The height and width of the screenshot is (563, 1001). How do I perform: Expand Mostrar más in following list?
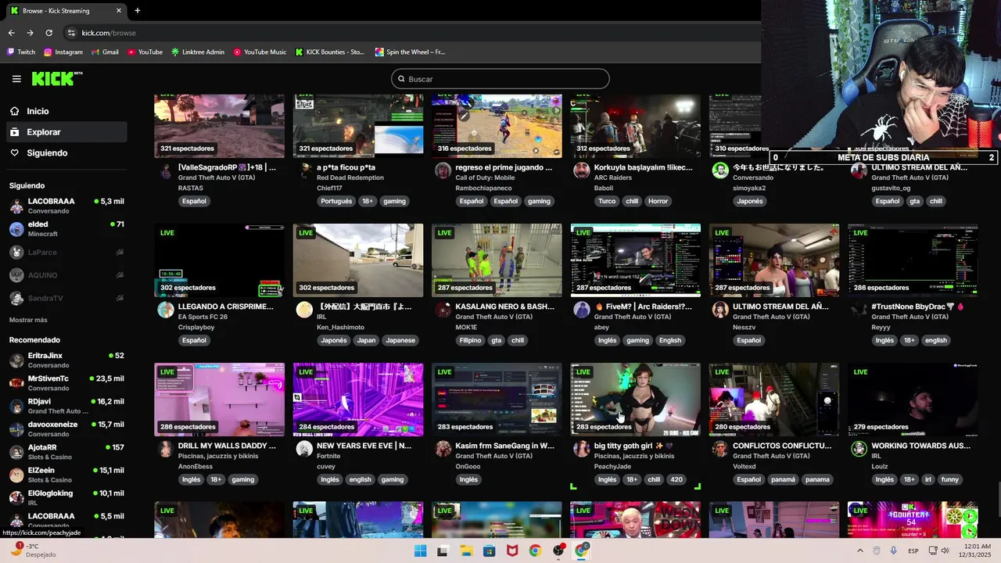click(28, 320)
